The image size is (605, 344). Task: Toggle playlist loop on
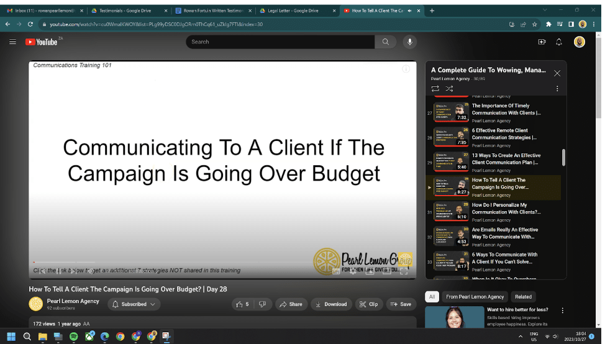pos(435,89)
